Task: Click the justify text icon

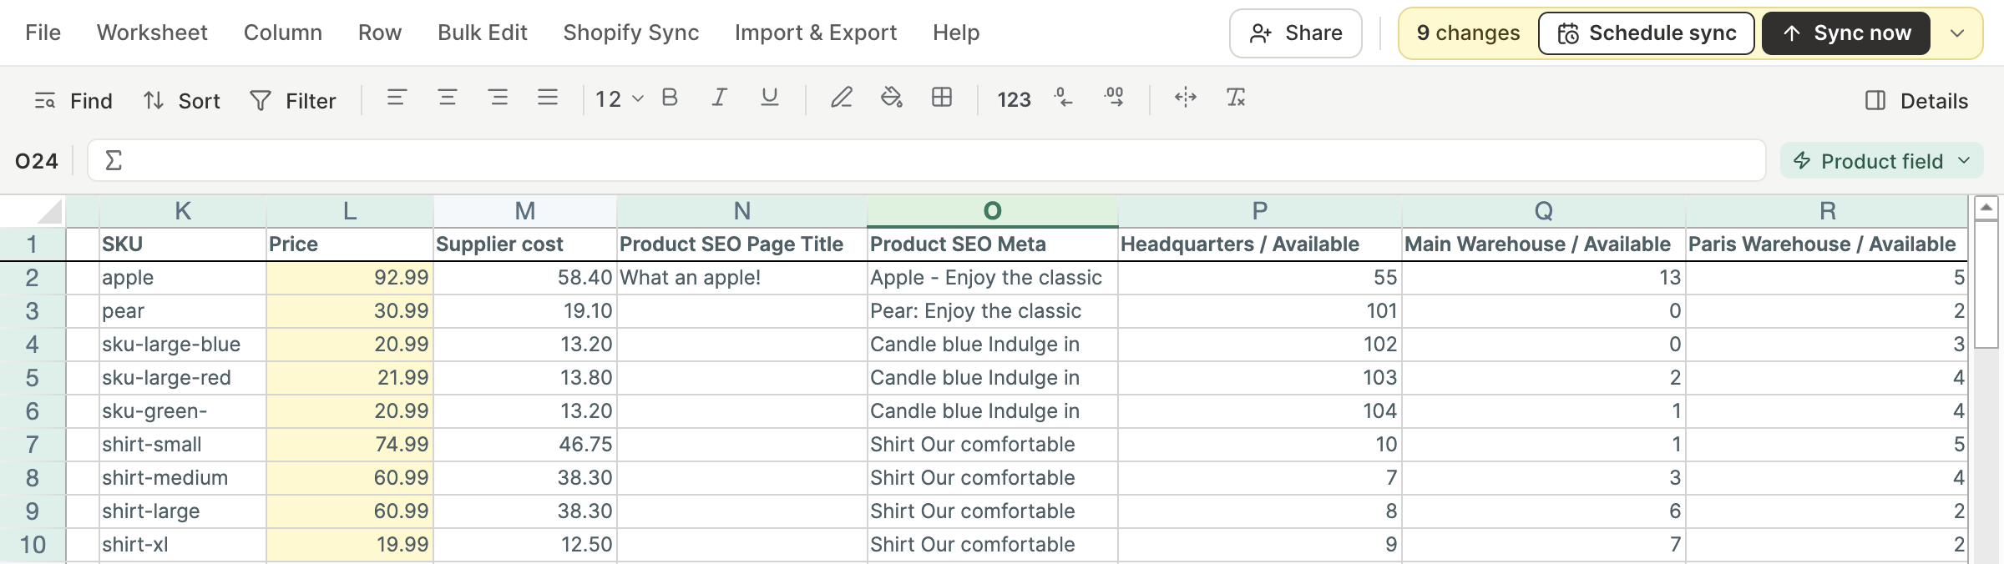Action: click(x=548, y=98)
